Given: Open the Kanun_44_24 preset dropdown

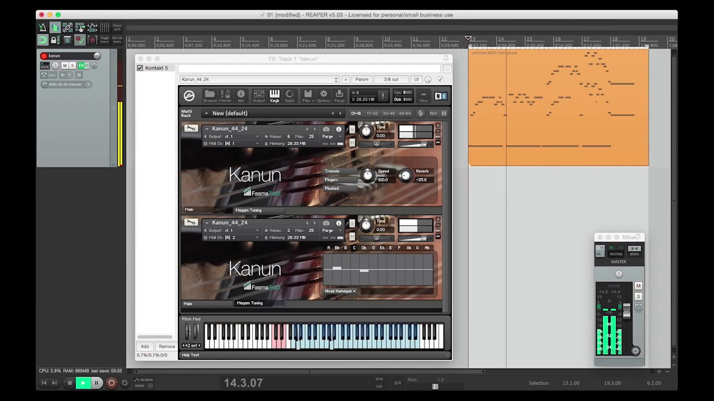Looking at the screenshot, I should (x=259, y=80).
